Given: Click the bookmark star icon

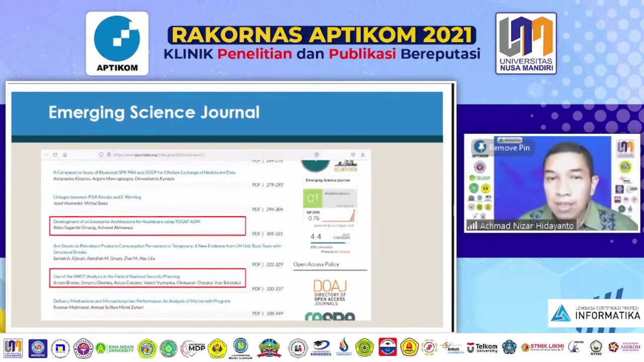Looking at the screenshot, I should click(x=316, y=155).
